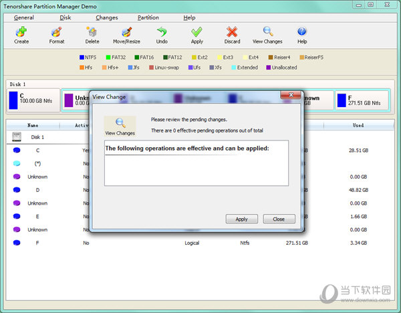Click the Linux-swap legend swatch
The width and height of the screenshot is (401, 313).
(x=152, y=68)
